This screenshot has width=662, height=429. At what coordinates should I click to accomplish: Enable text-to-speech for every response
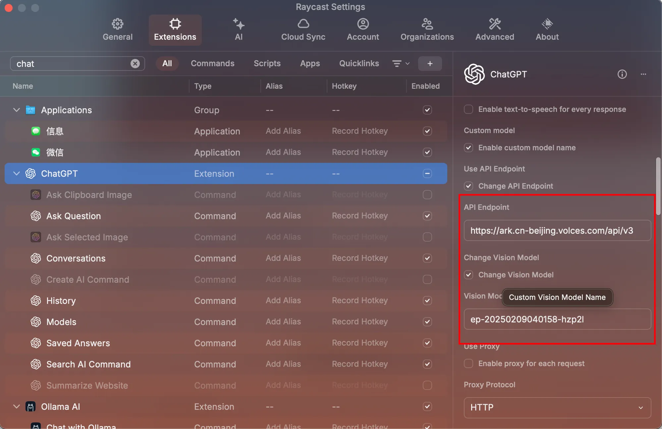(469, 109)
